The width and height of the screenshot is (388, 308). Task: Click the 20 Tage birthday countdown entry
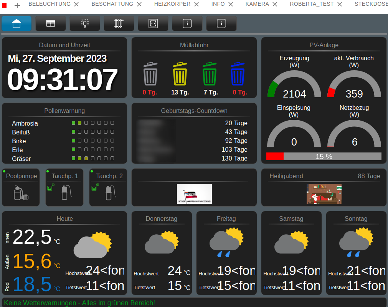[236, 123]
